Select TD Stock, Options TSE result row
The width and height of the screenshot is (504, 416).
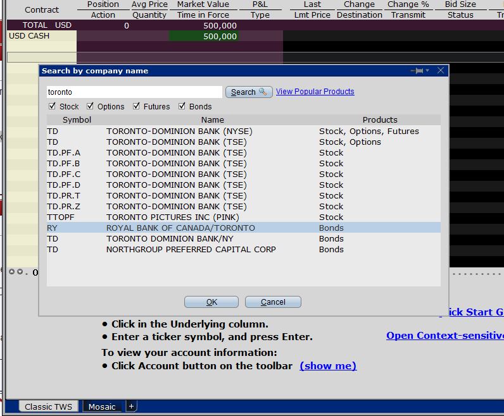click(x=244, y=142)
